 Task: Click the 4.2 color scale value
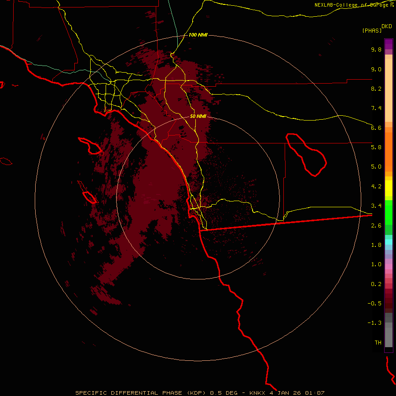point(376,187)
